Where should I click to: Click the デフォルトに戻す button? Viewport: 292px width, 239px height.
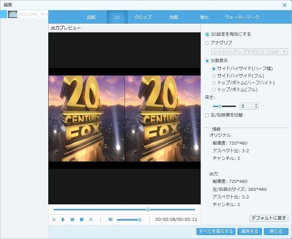pyautogui.click(x=269, y=218)
